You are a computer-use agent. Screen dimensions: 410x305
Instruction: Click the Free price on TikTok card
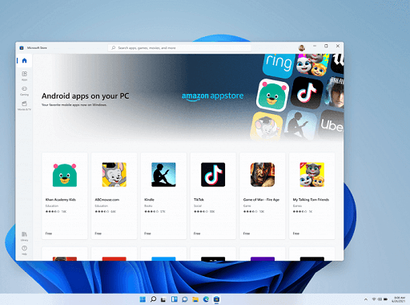(197, 234)
